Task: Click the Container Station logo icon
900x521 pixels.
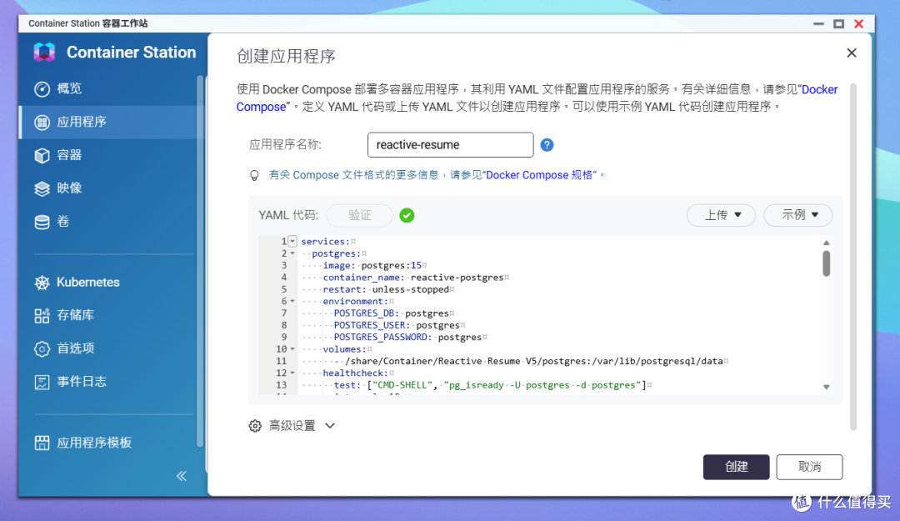Action: pos(44,53)
